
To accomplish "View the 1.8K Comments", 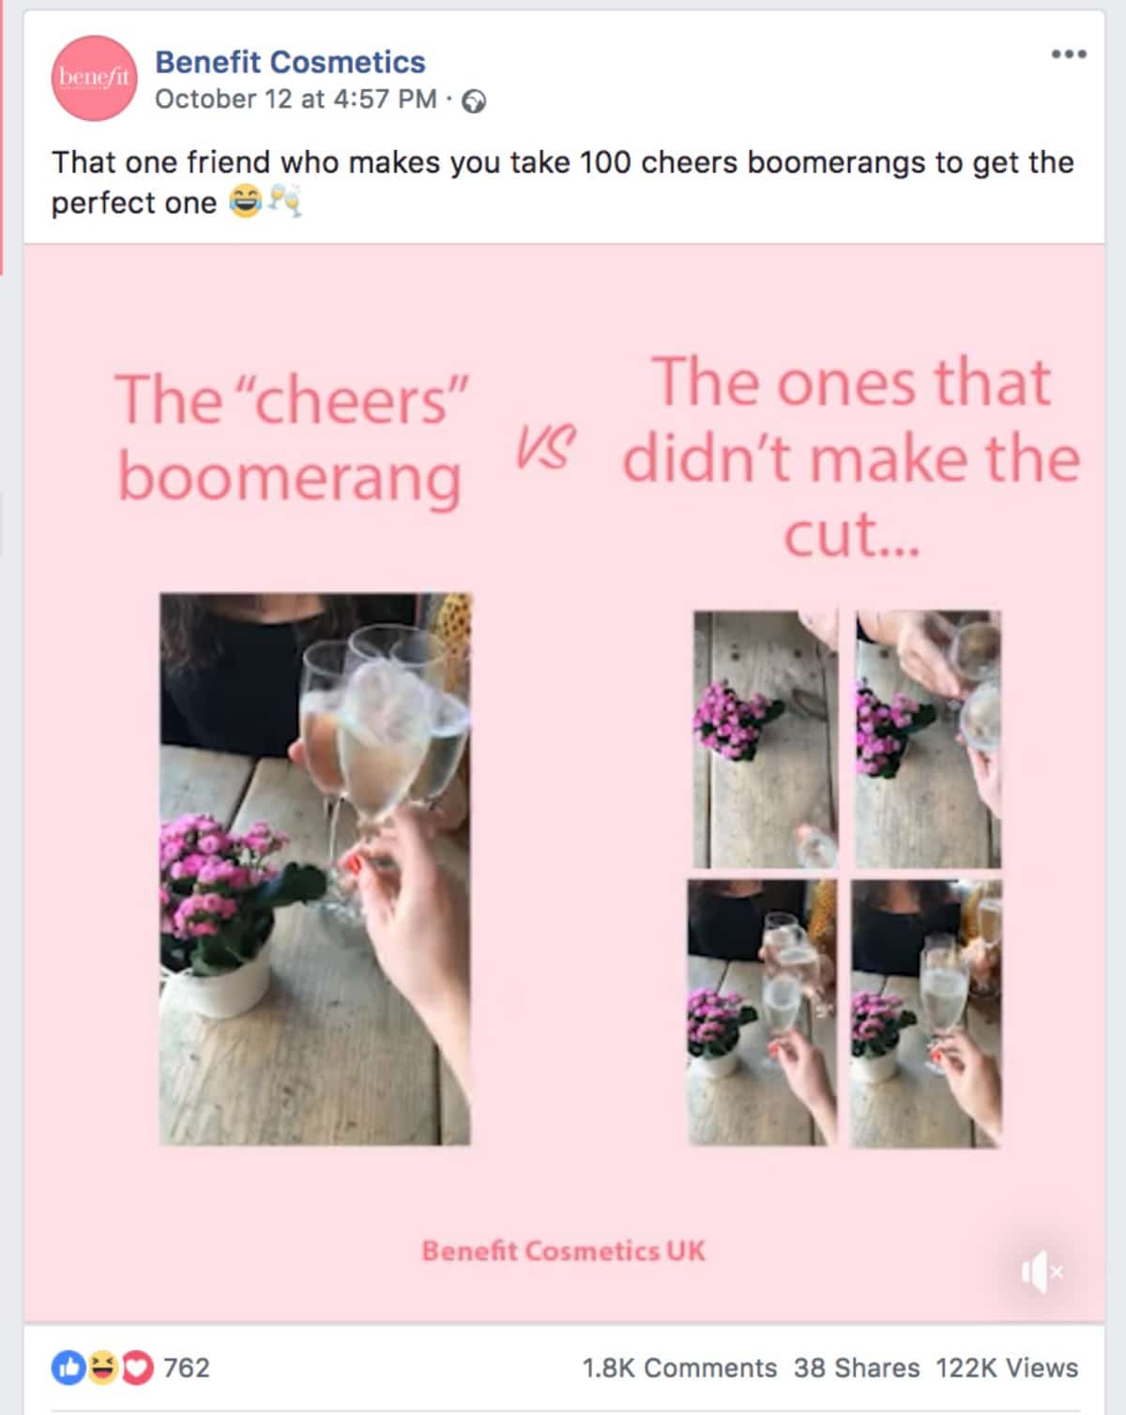I will 679,1368.
